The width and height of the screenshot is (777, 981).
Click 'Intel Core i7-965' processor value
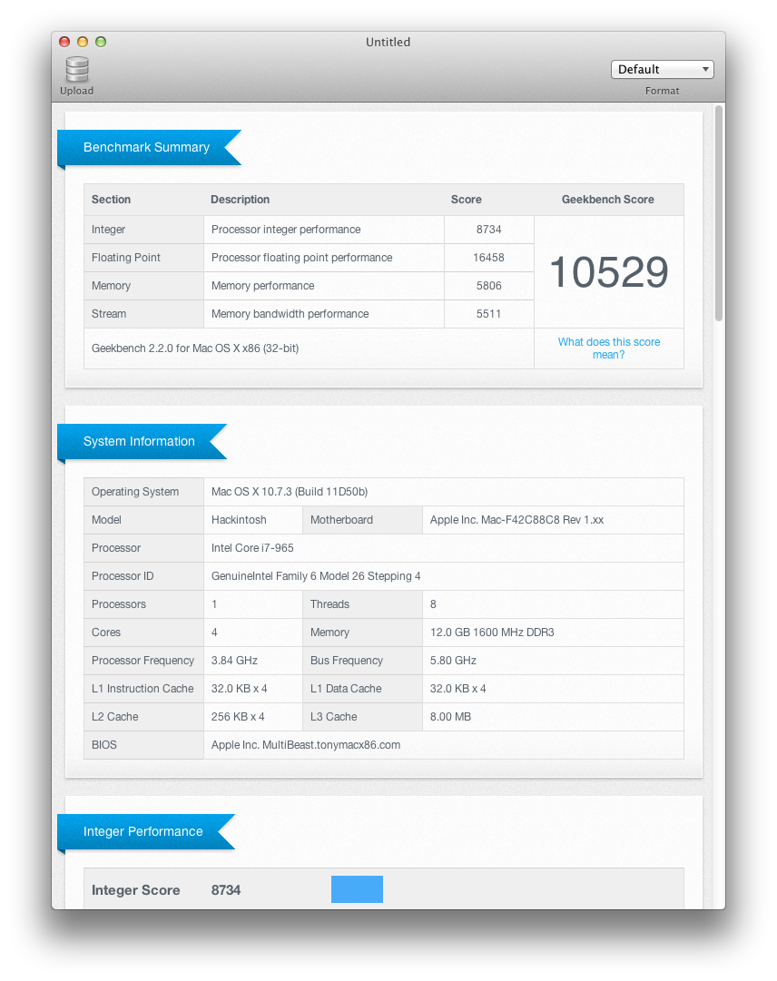pyautogui.click(x=252, y=548)
